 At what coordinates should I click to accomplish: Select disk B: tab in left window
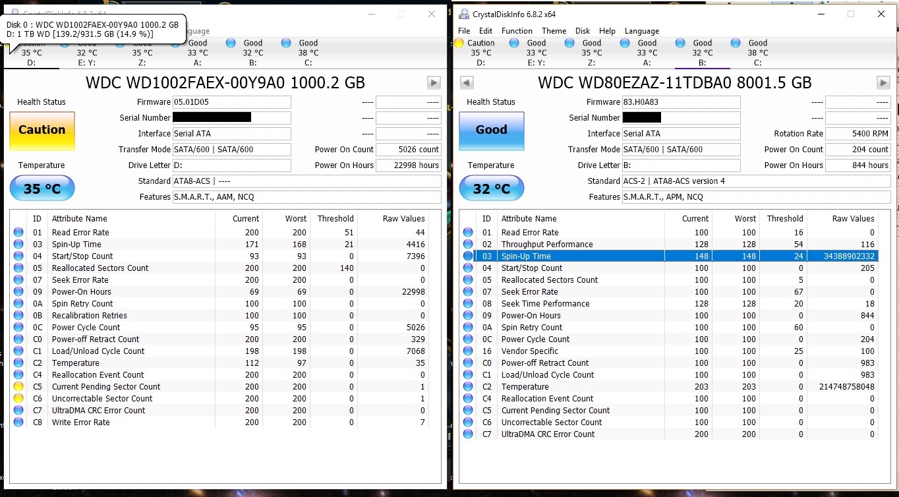252,53
